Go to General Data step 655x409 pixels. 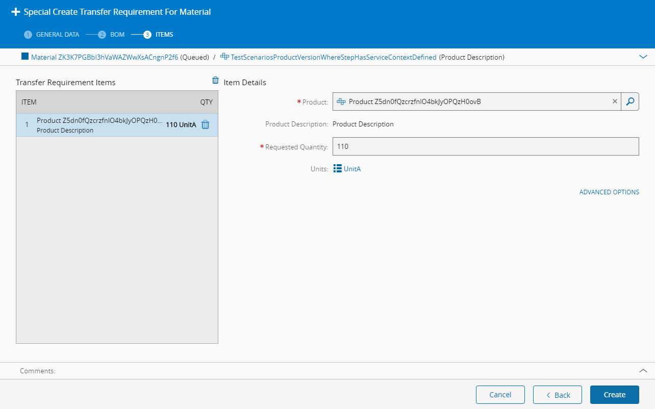pyautogui.click(x=52, y=35)
